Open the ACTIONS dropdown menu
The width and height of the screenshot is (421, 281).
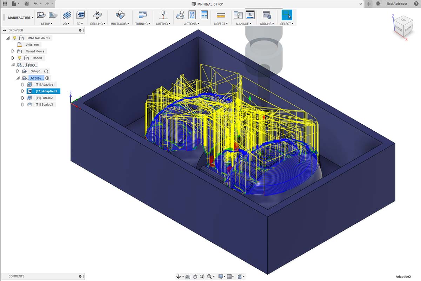tap(192, 24)
